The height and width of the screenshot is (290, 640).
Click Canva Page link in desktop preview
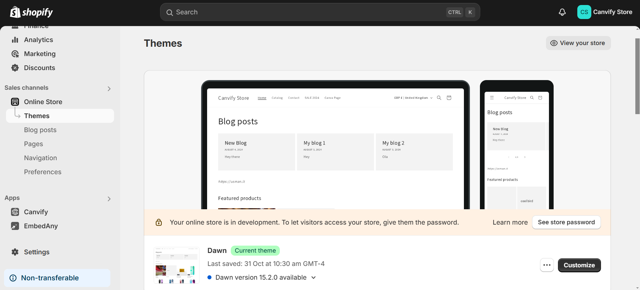pos(333,98)
